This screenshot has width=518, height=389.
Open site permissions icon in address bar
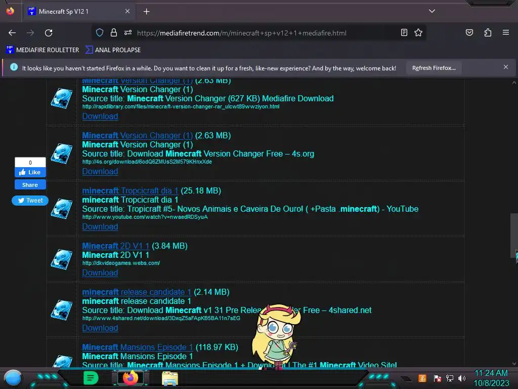pyautogui.click(x=128, y=33)
